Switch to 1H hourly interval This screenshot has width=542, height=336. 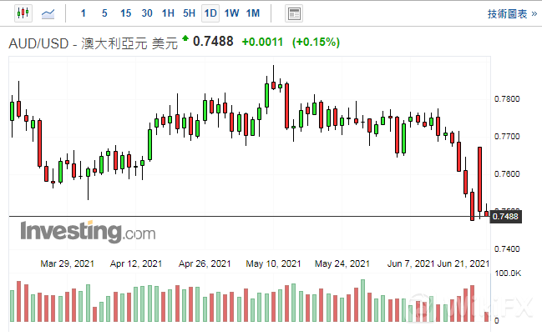point(168,13)
